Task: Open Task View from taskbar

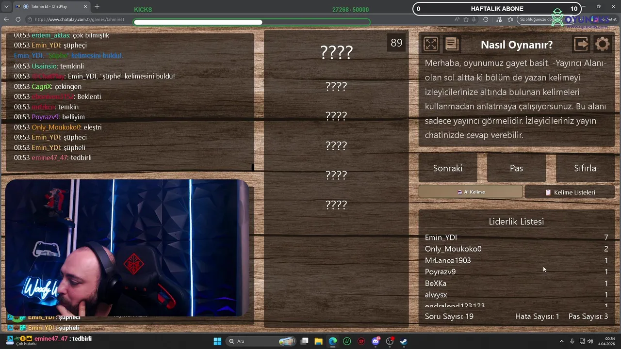Action: 305,341
